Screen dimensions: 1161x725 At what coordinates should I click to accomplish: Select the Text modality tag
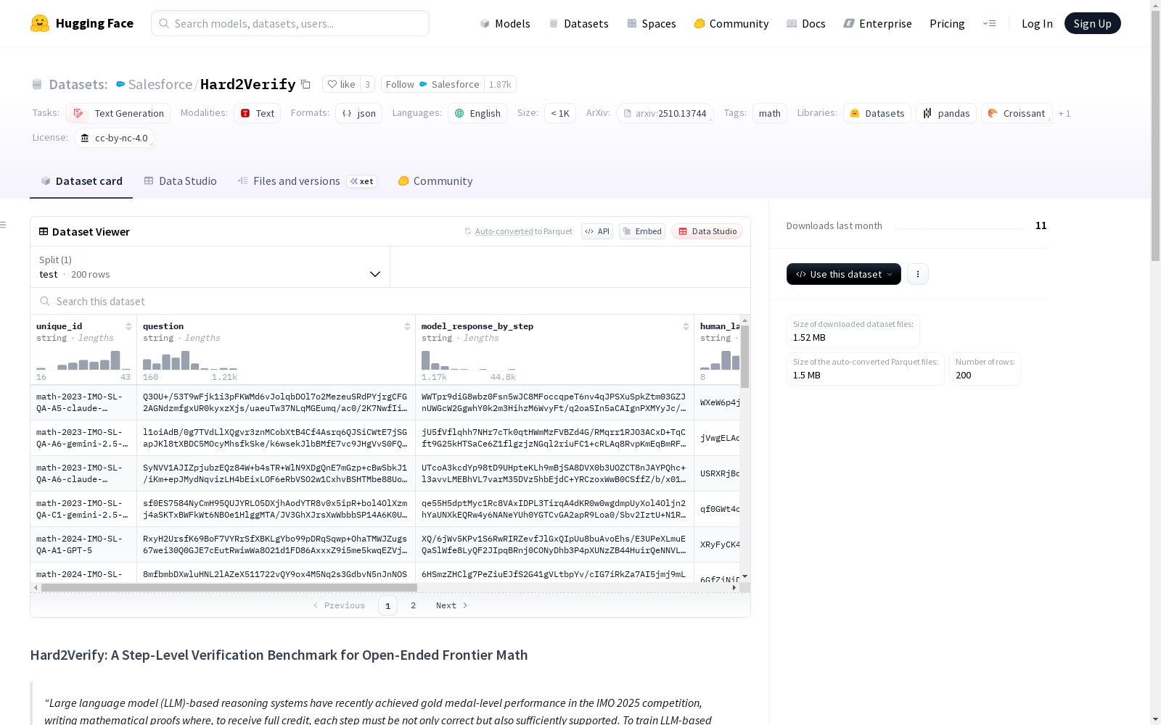click(x=258, y=113)
